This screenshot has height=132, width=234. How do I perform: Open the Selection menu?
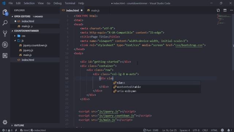click(29, 3)
